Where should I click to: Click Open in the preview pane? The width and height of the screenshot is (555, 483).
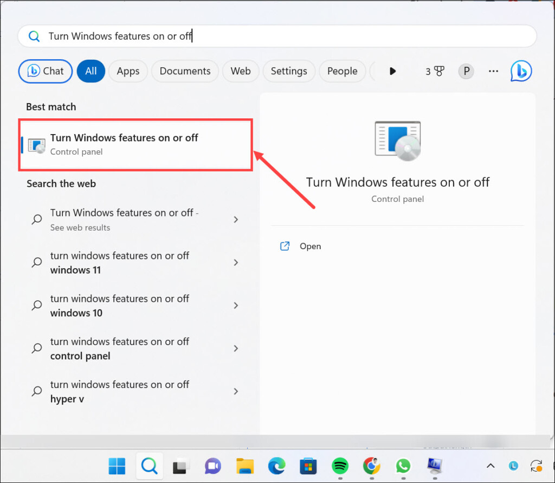pos(310,246)
